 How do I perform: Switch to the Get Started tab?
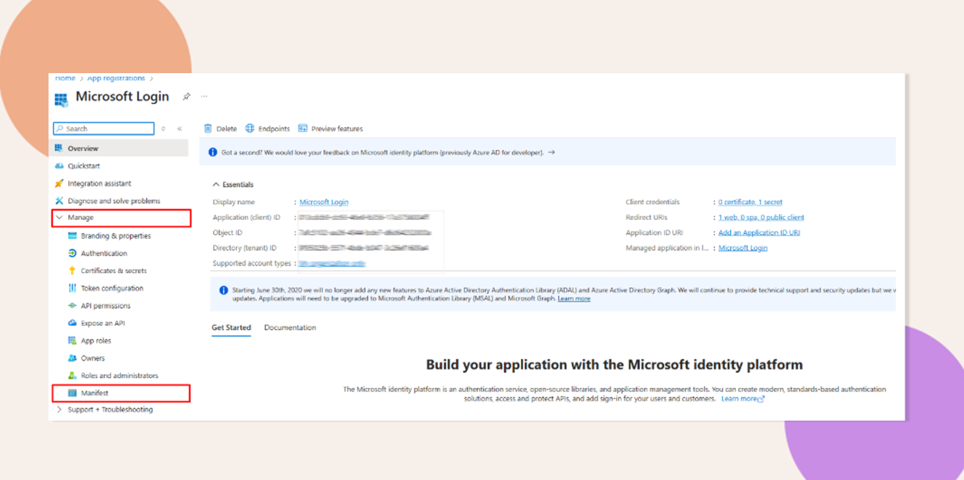(231, 328)
